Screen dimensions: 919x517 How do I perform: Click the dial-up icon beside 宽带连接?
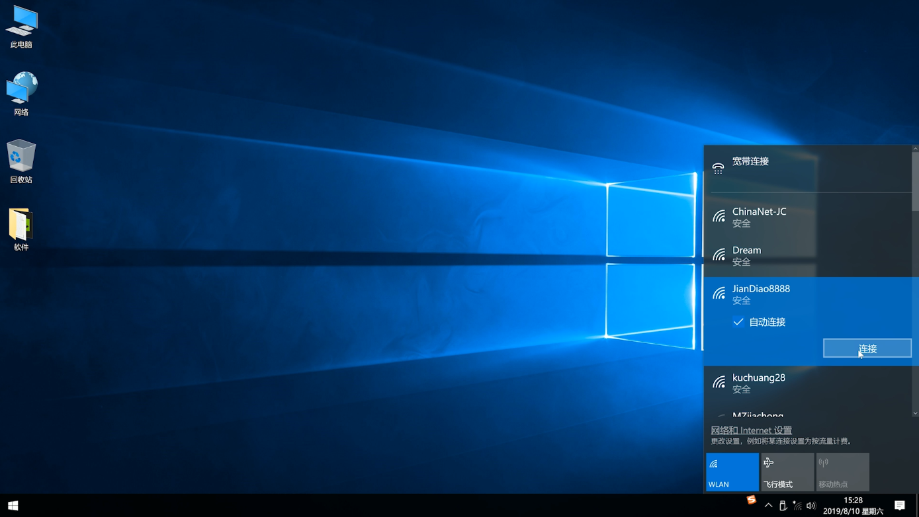(x=718, y=168)
